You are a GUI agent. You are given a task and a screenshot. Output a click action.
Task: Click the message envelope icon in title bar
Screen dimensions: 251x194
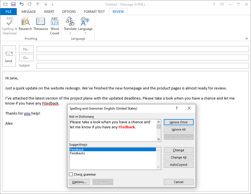(5, 4)
